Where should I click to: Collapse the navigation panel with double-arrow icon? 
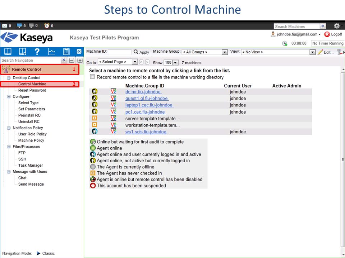click(x=79, y=51)
